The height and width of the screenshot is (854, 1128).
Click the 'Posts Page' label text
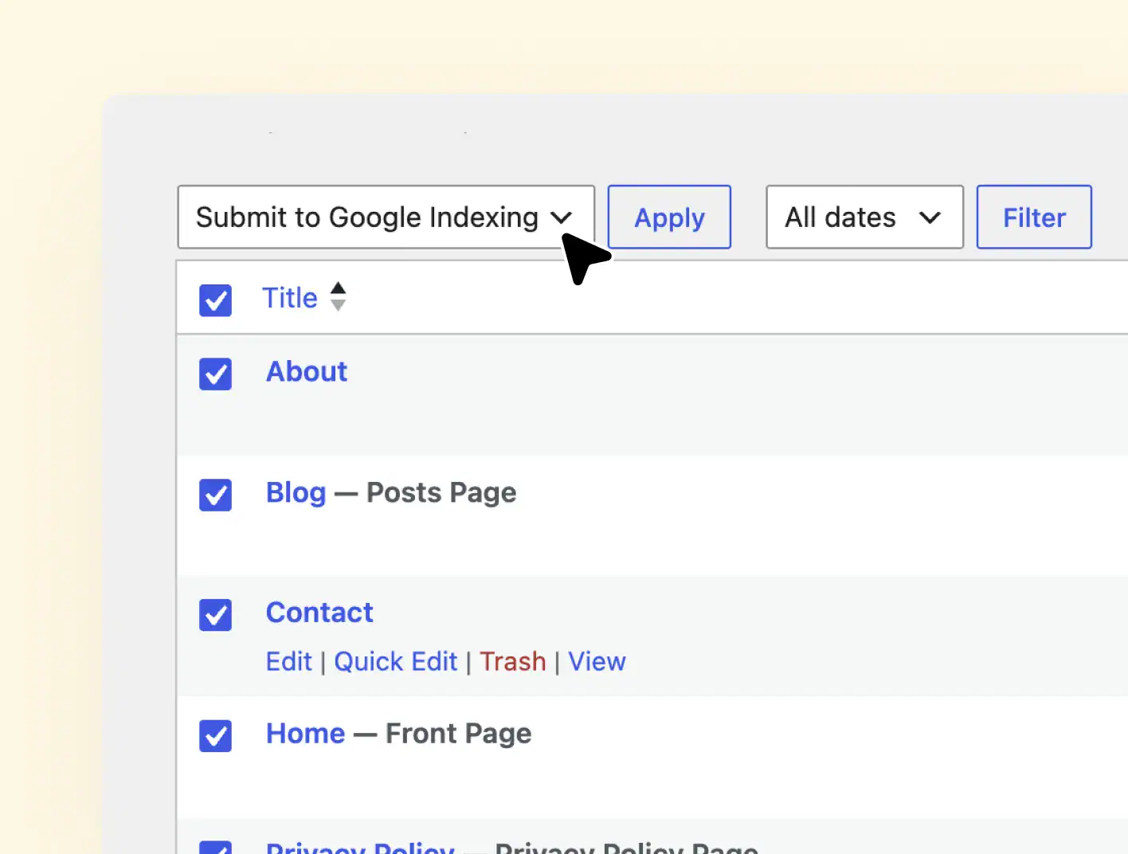point(441,492)
